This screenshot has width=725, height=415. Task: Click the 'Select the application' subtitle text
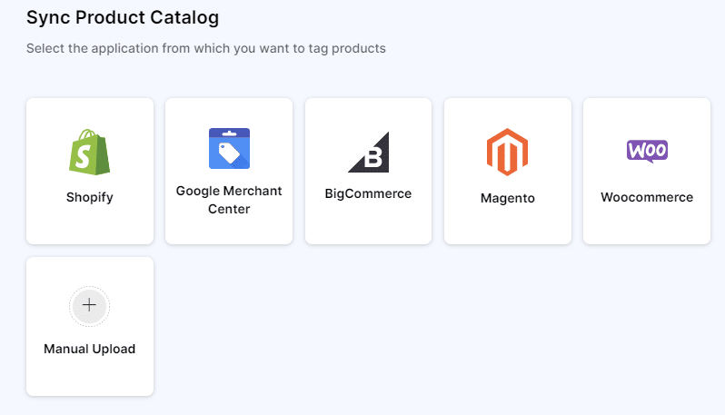(206, 48)
